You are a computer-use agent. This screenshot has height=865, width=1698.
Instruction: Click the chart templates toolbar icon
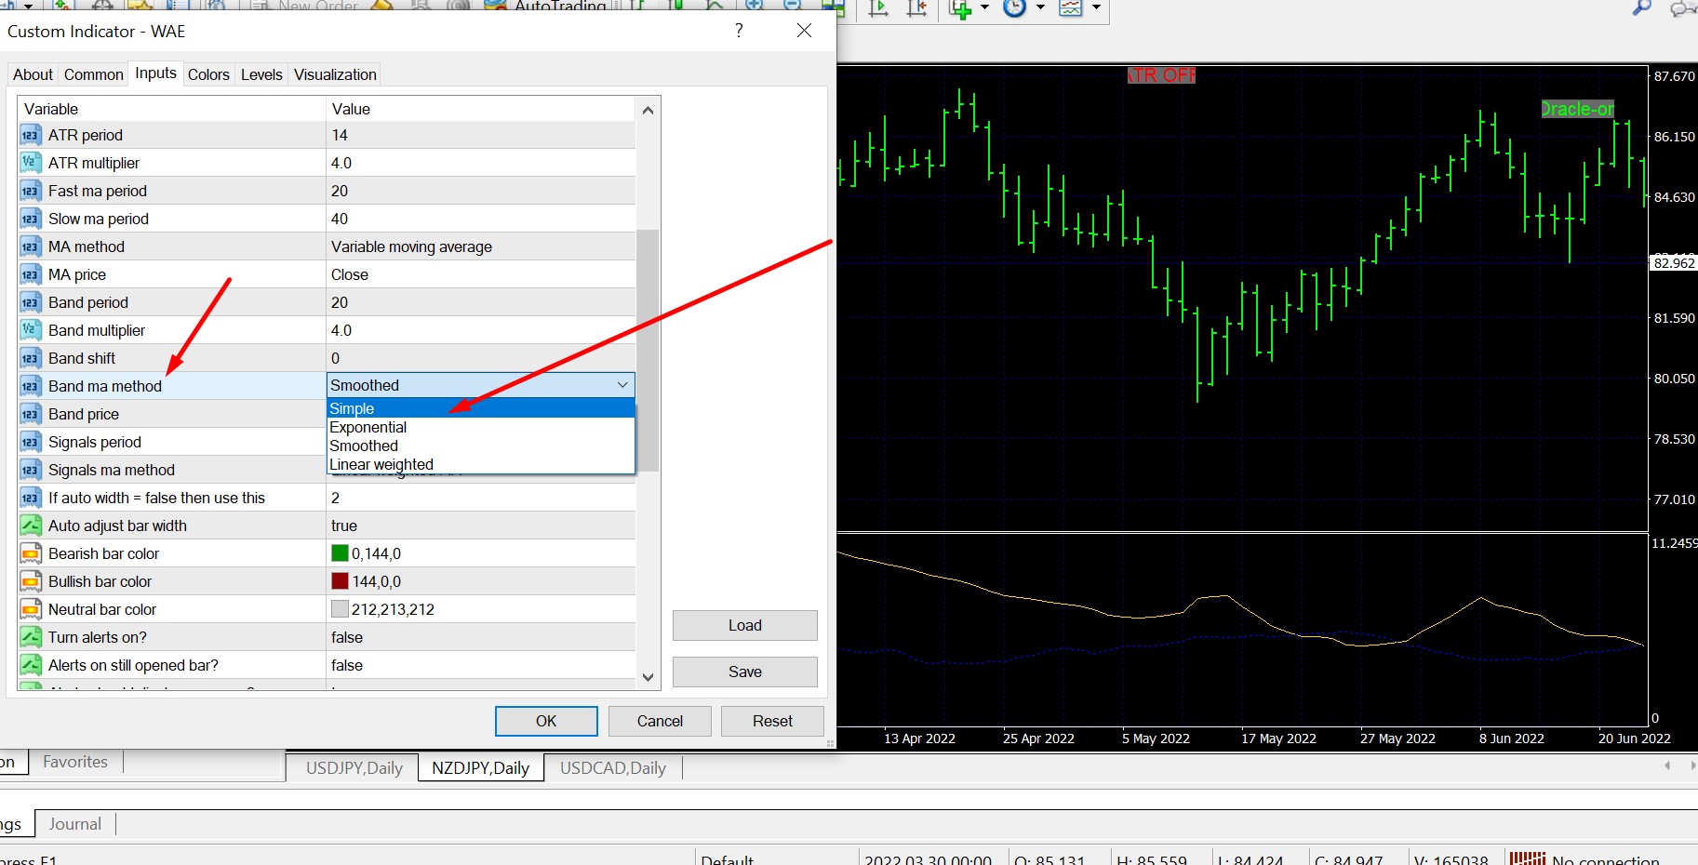pyautogui.click(x=1071, y=8)
